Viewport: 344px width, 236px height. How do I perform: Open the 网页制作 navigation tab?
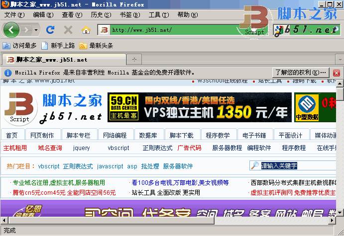42,135
